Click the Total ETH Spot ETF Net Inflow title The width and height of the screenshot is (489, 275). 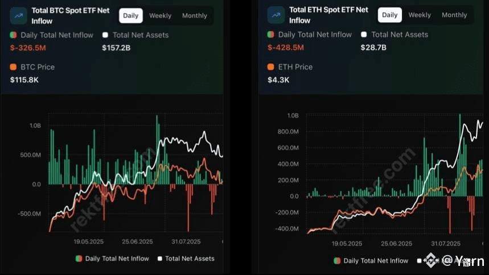328,15
